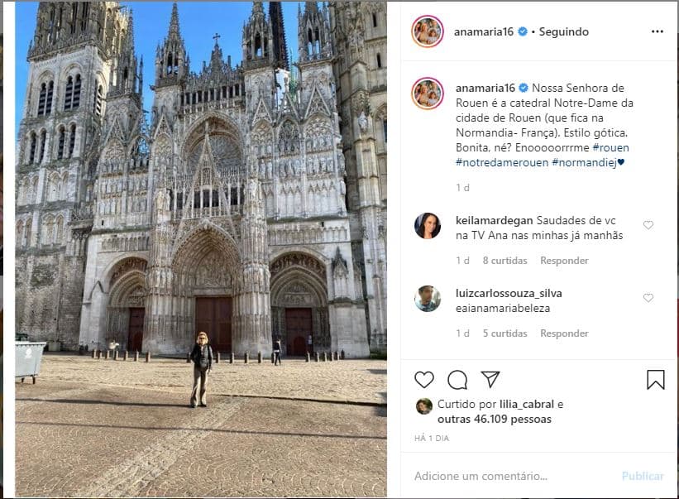This screenshot has width=679, height=499.
Task: Open the comment bubble icon
Action: (x=457, y=380)
